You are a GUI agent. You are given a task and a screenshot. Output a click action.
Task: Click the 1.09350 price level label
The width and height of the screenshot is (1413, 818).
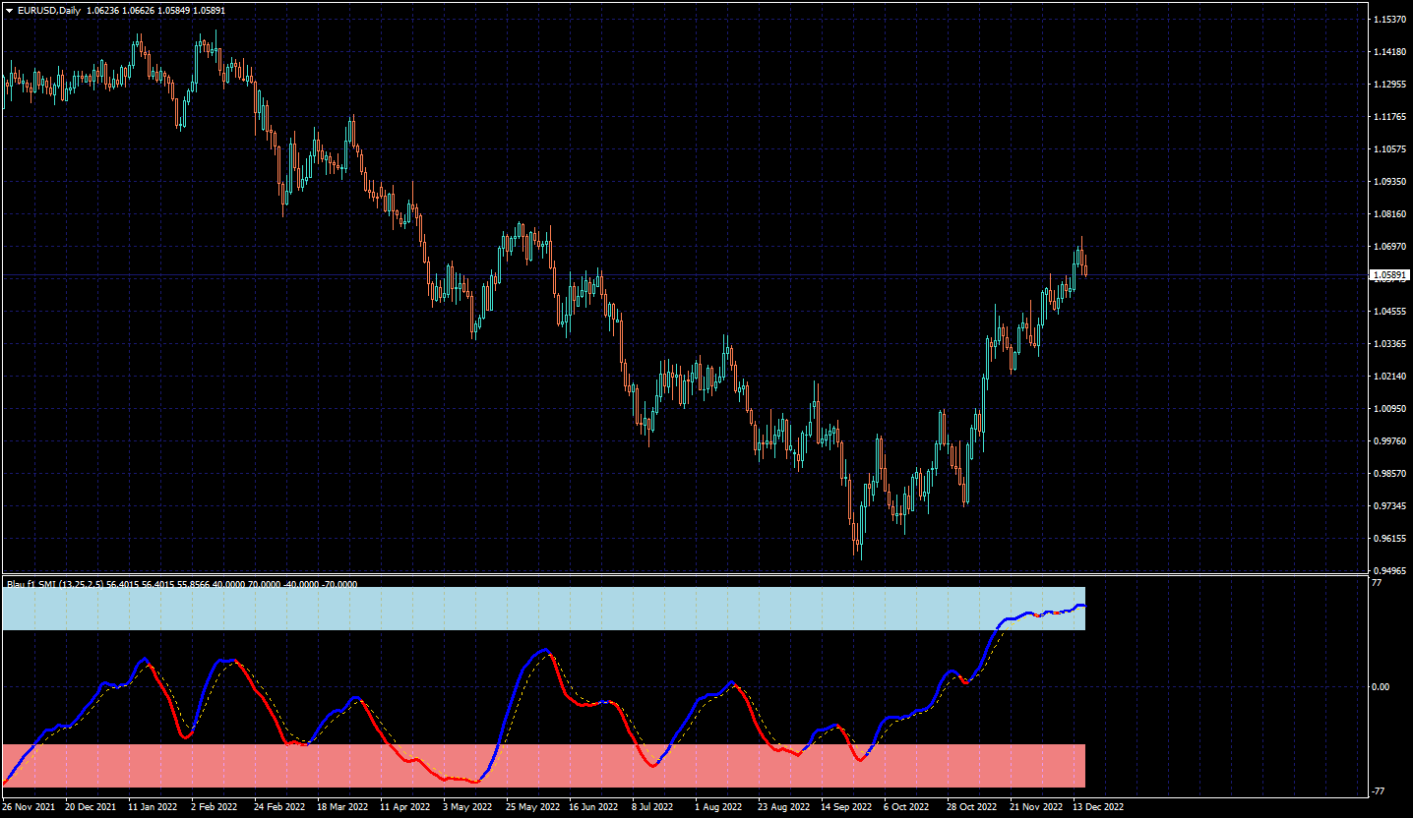[x=1389, y=182]
